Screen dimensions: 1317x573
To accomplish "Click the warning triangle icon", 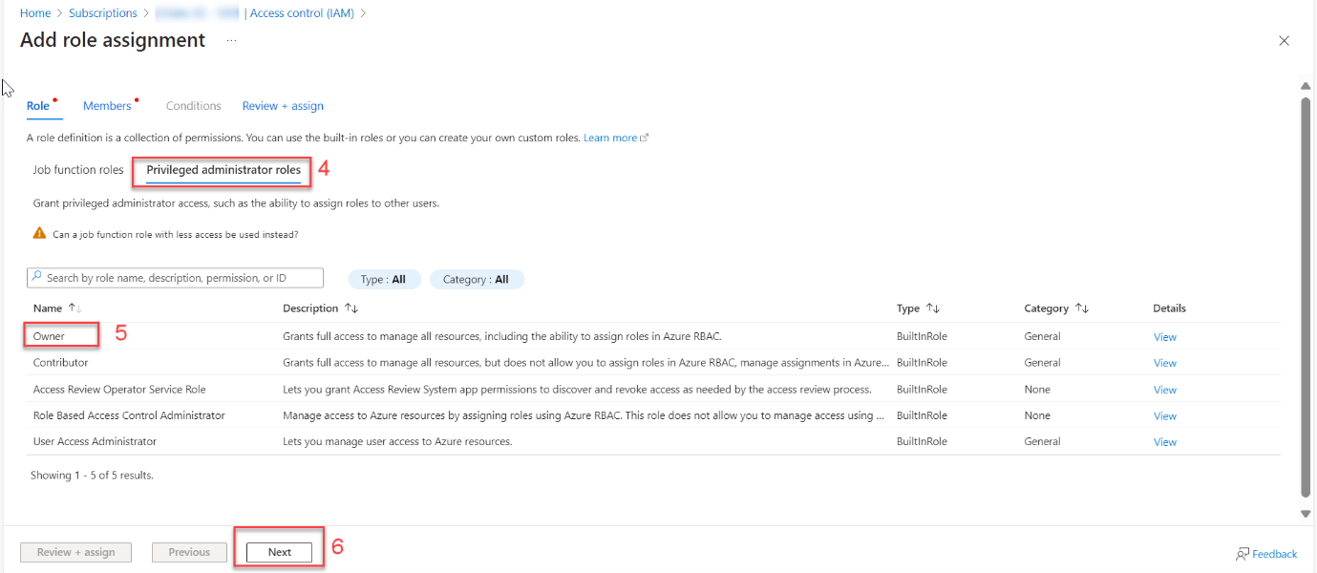I will 39,233.
